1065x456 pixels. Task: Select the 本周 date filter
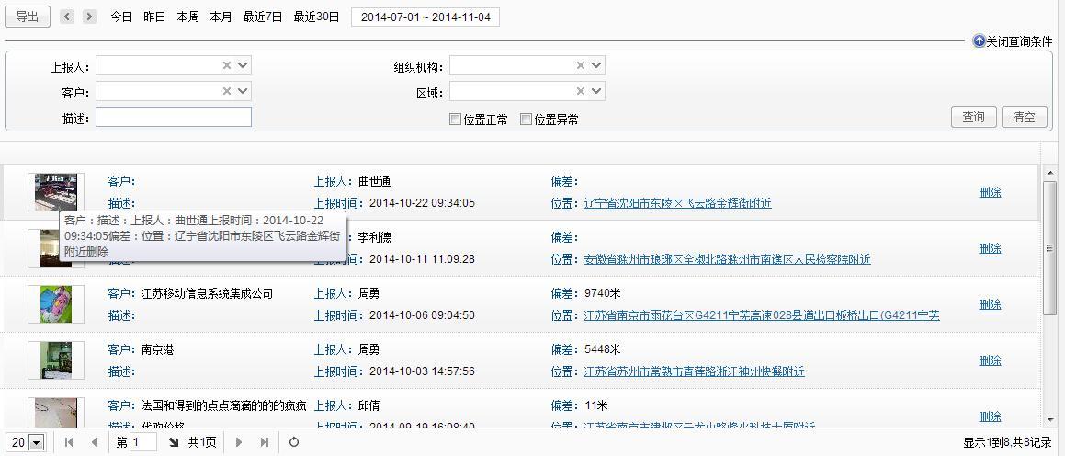[188, 17]
